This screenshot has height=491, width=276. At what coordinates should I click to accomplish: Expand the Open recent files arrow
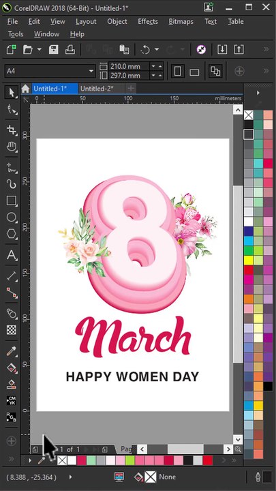pos(40,50)
